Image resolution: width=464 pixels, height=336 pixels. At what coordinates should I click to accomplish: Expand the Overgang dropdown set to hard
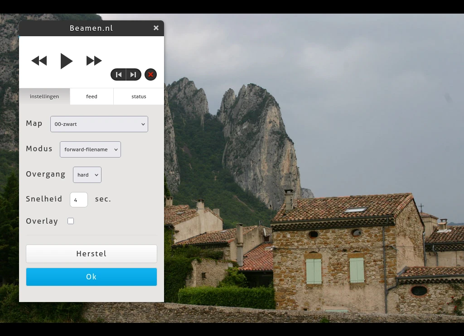point(87,175)
